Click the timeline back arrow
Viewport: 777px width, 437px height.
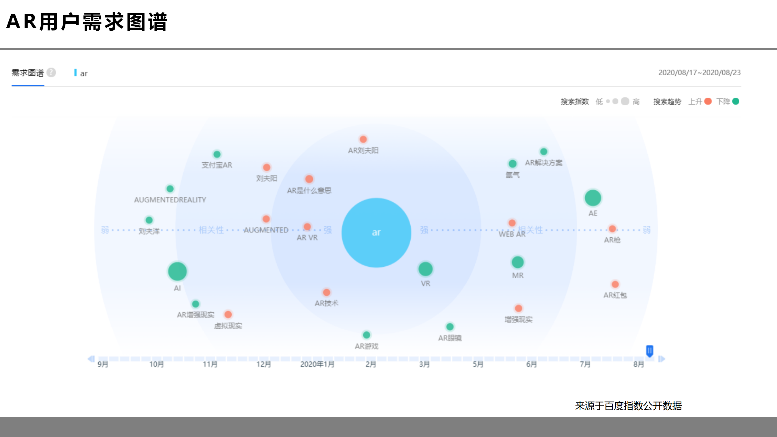pyautogui.click(x=91, y=359)
